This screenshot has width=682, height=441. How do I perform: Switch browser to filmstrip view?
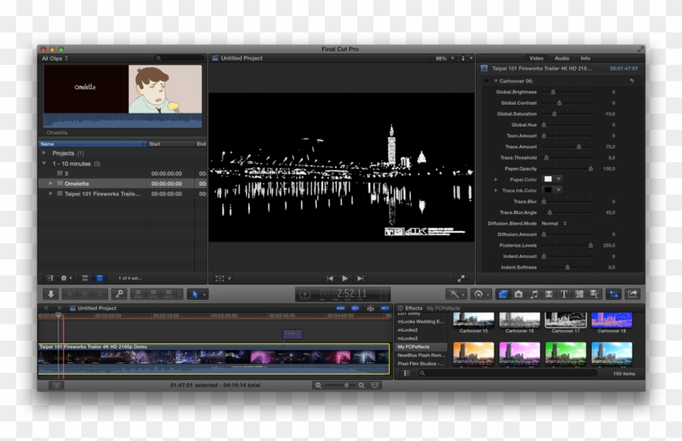pos(100,278)
